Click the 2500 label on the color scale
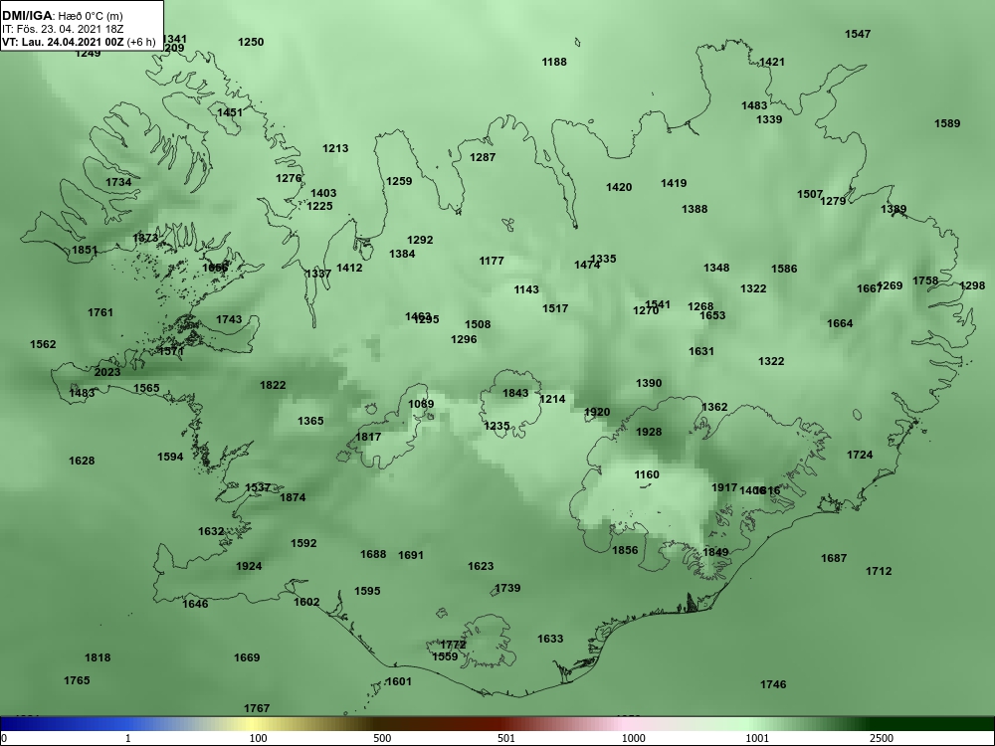The width and height of the screenshot is (995, 746). point(882,738)
